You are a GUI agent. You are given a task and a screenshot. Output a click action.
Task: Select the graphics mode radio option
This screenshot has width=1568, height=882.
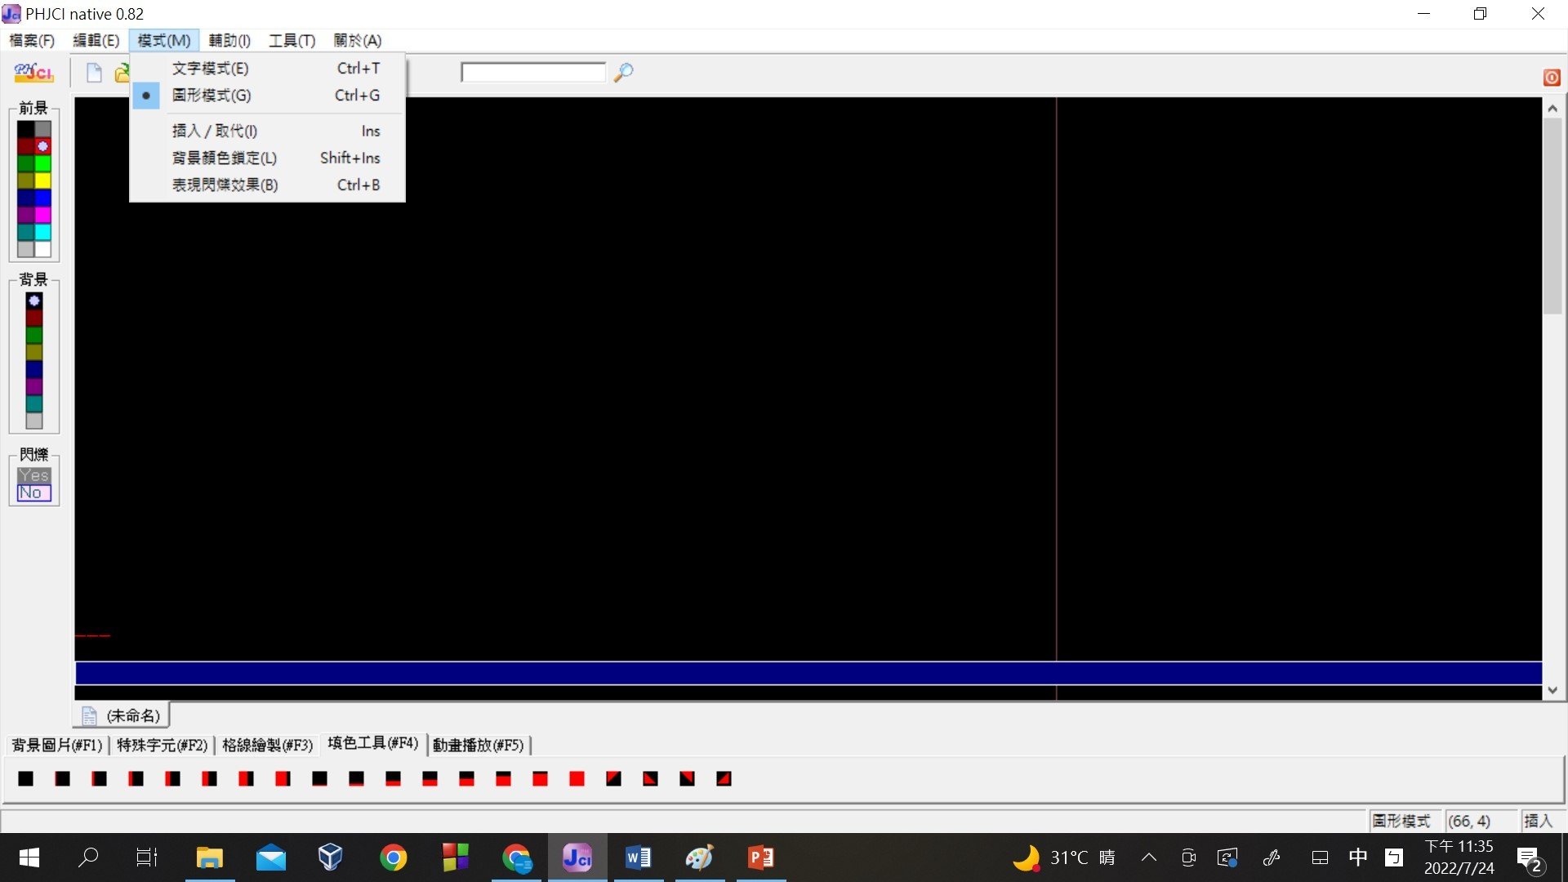[212, 96]
